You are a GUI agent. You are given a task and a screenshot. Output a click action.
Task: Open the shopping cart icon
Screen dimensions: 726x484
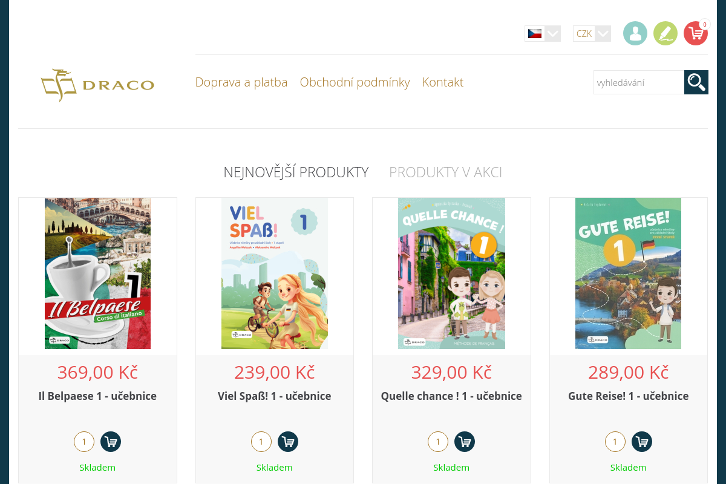(x=695, y=33)
